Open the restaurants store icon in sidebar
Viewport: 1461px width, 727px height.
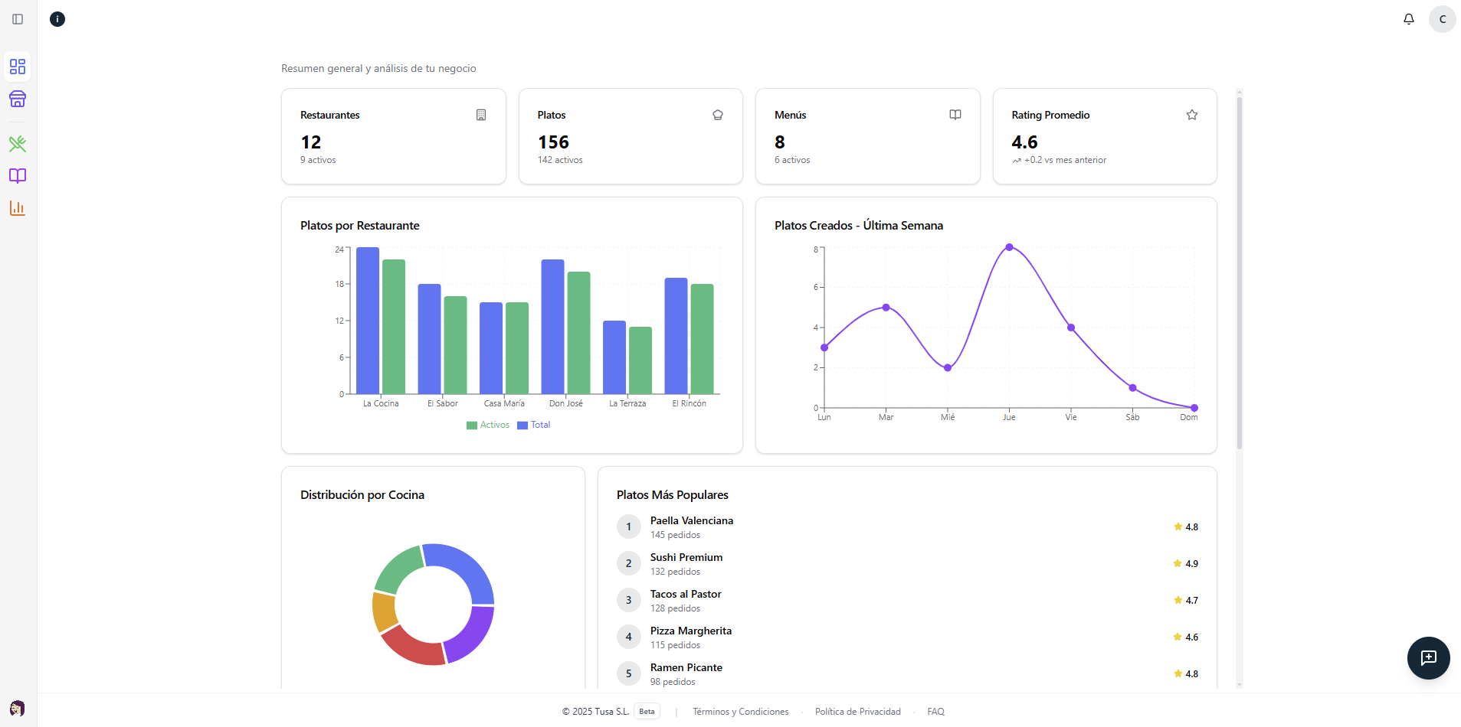coord(18,99)
